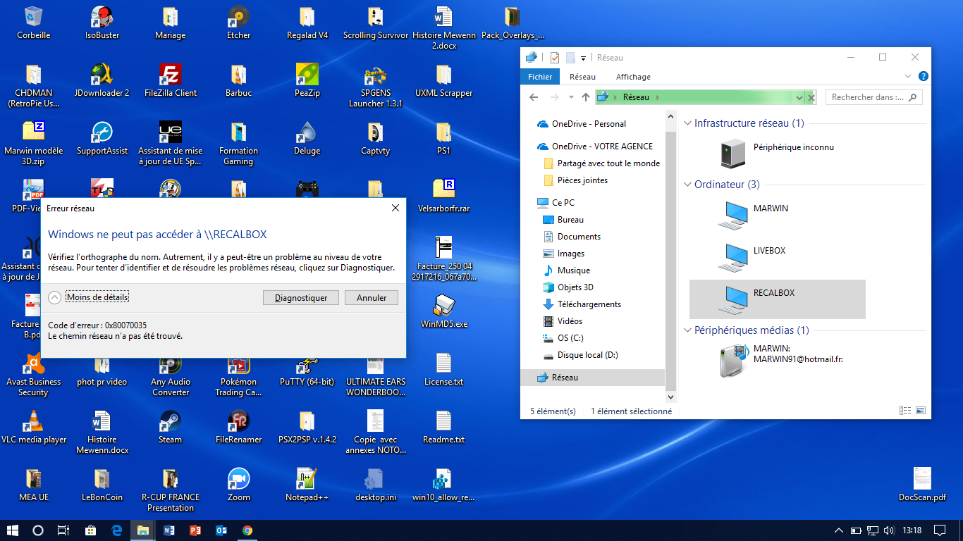Open the Windows Start menu

click(11, 530)
